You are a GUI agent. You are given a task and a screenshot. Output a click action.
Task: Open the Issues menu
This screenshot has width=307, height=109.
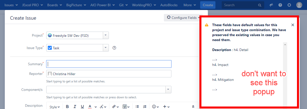point(11,5)
